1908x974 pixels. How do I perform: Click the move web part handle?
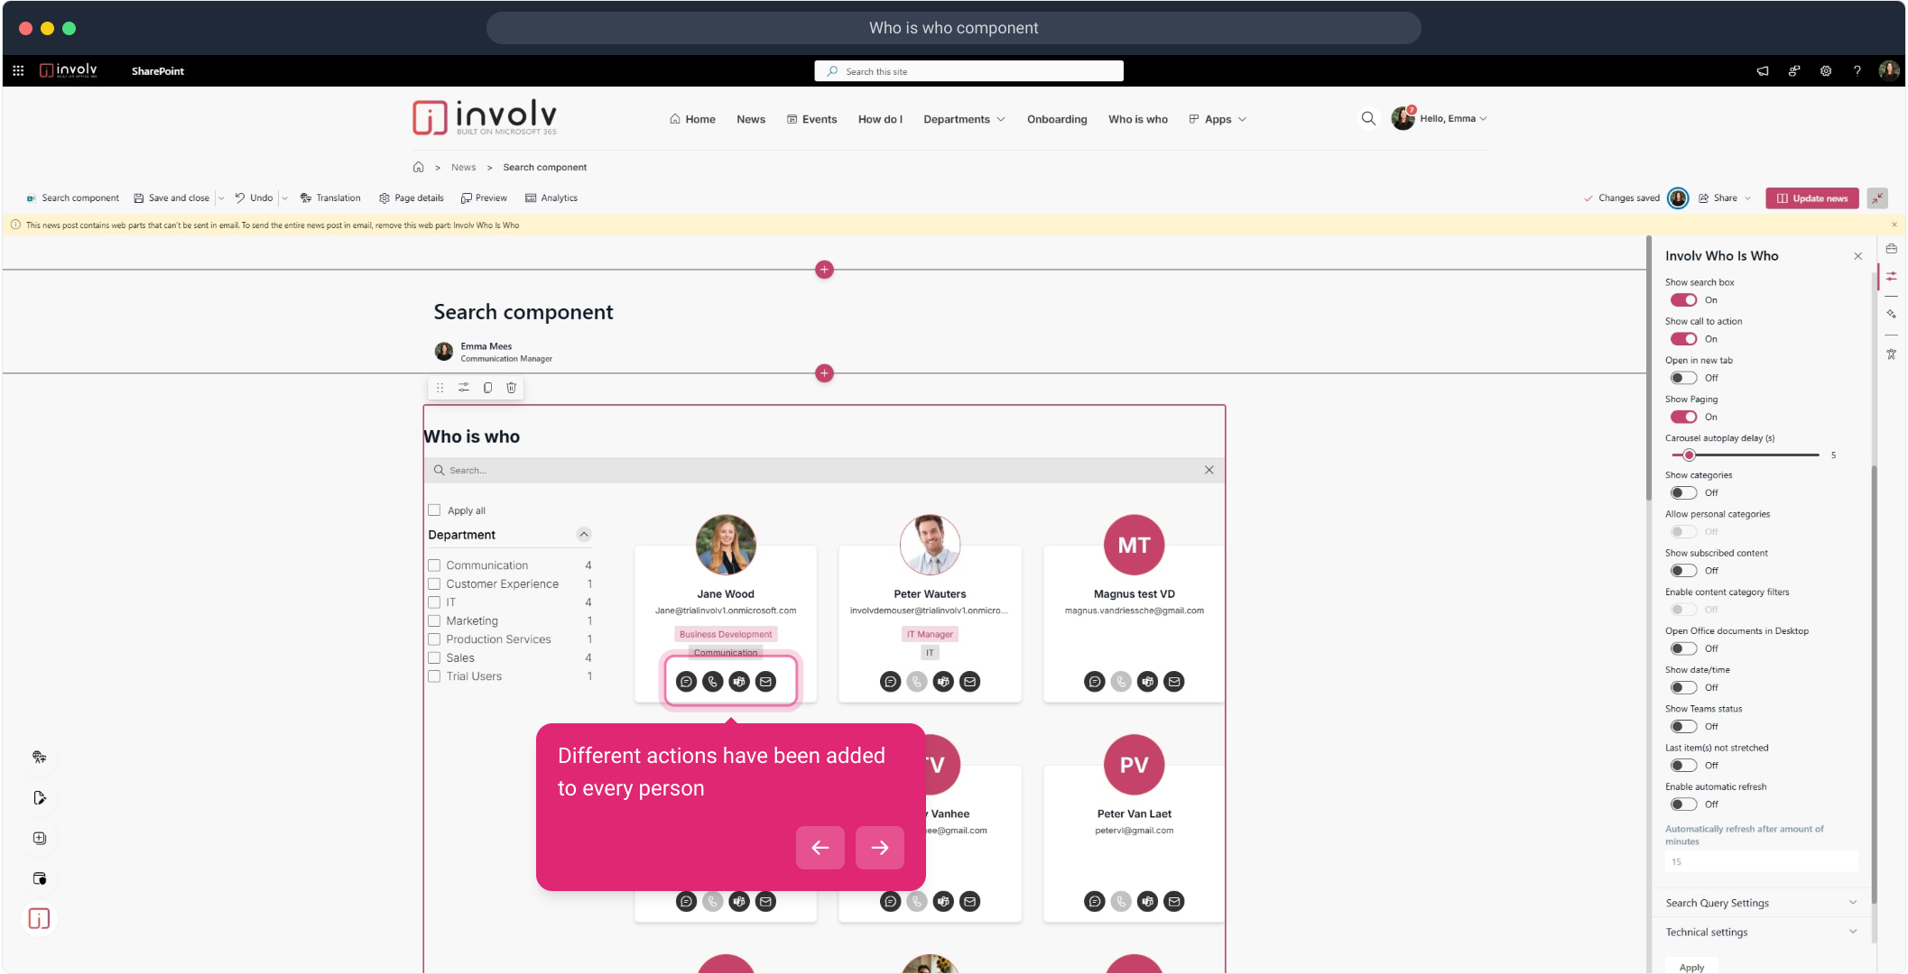click(440, 388)
